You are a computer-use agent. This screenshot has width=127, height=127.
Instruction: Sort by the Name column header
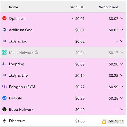point(14,7)
